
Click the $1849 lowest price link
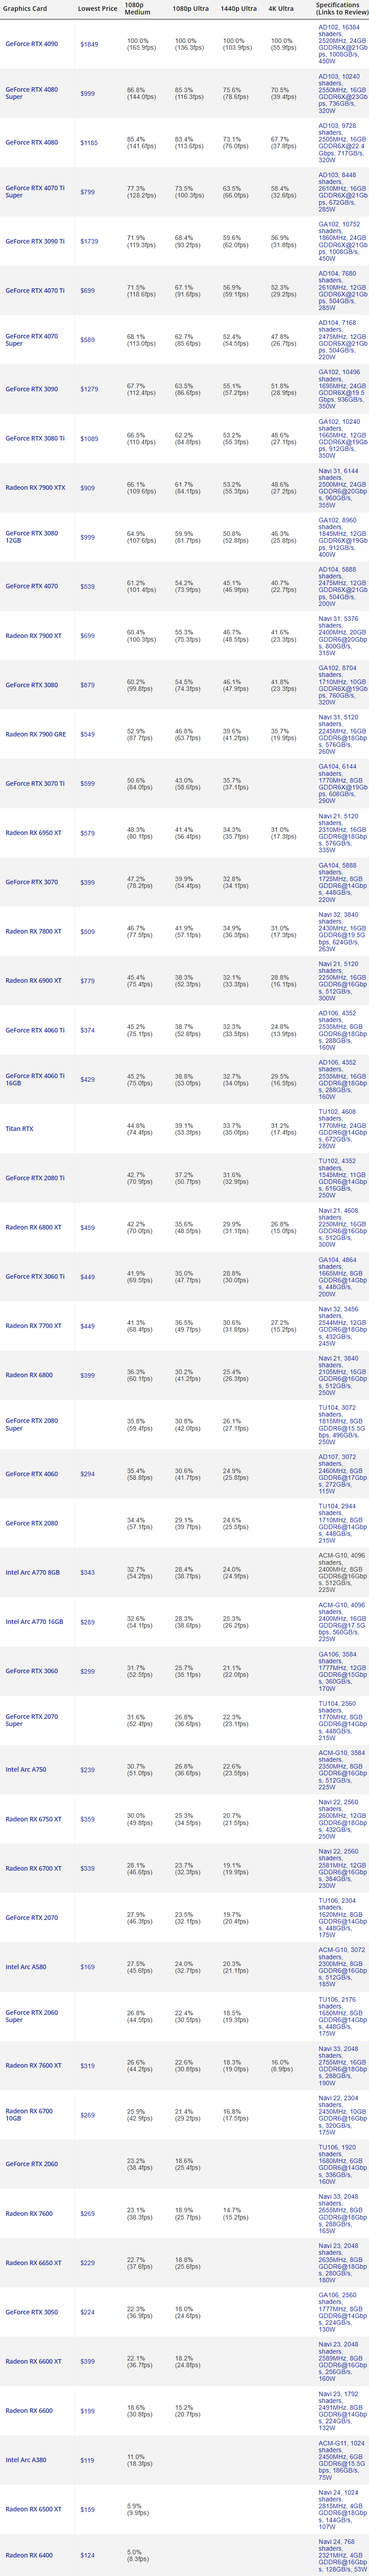click(89, 44)
